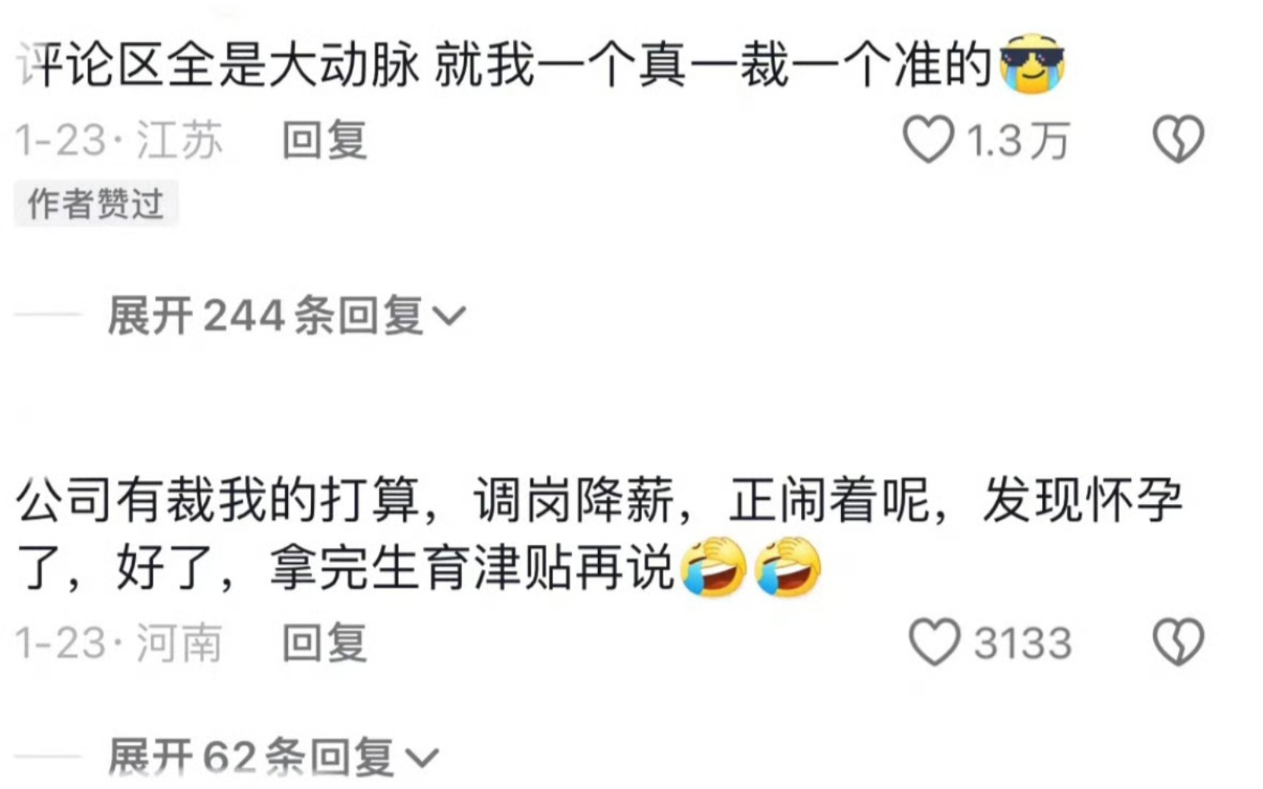This screenshot has height=789, width=1263.
Task: Expand the 244 replies thread
Action: 287,316
